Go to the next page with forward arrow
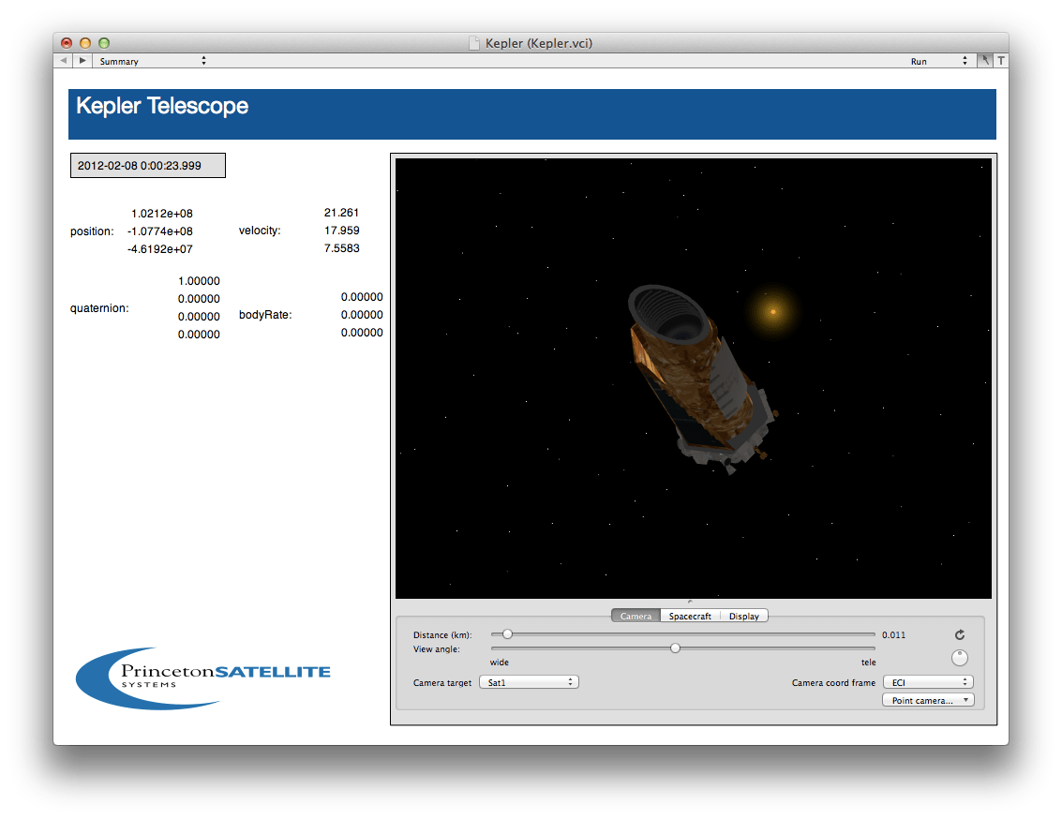The width and height of the screenshot is (1062, 819). [82, 60]
